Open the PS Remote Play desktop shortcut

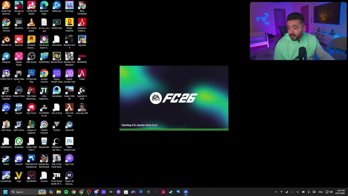[31, 76]
